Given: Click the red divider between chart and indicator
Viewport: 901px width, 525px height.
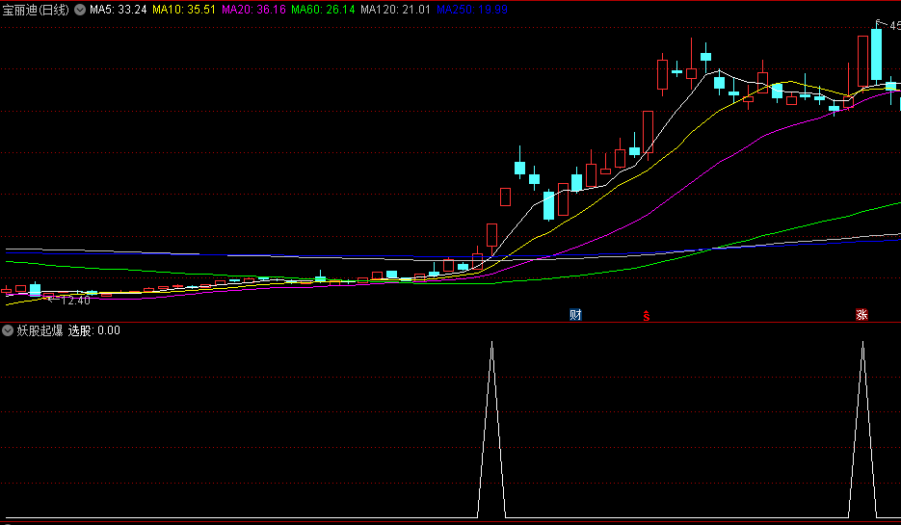Looking at the screenshot, I should click(450, 322).
